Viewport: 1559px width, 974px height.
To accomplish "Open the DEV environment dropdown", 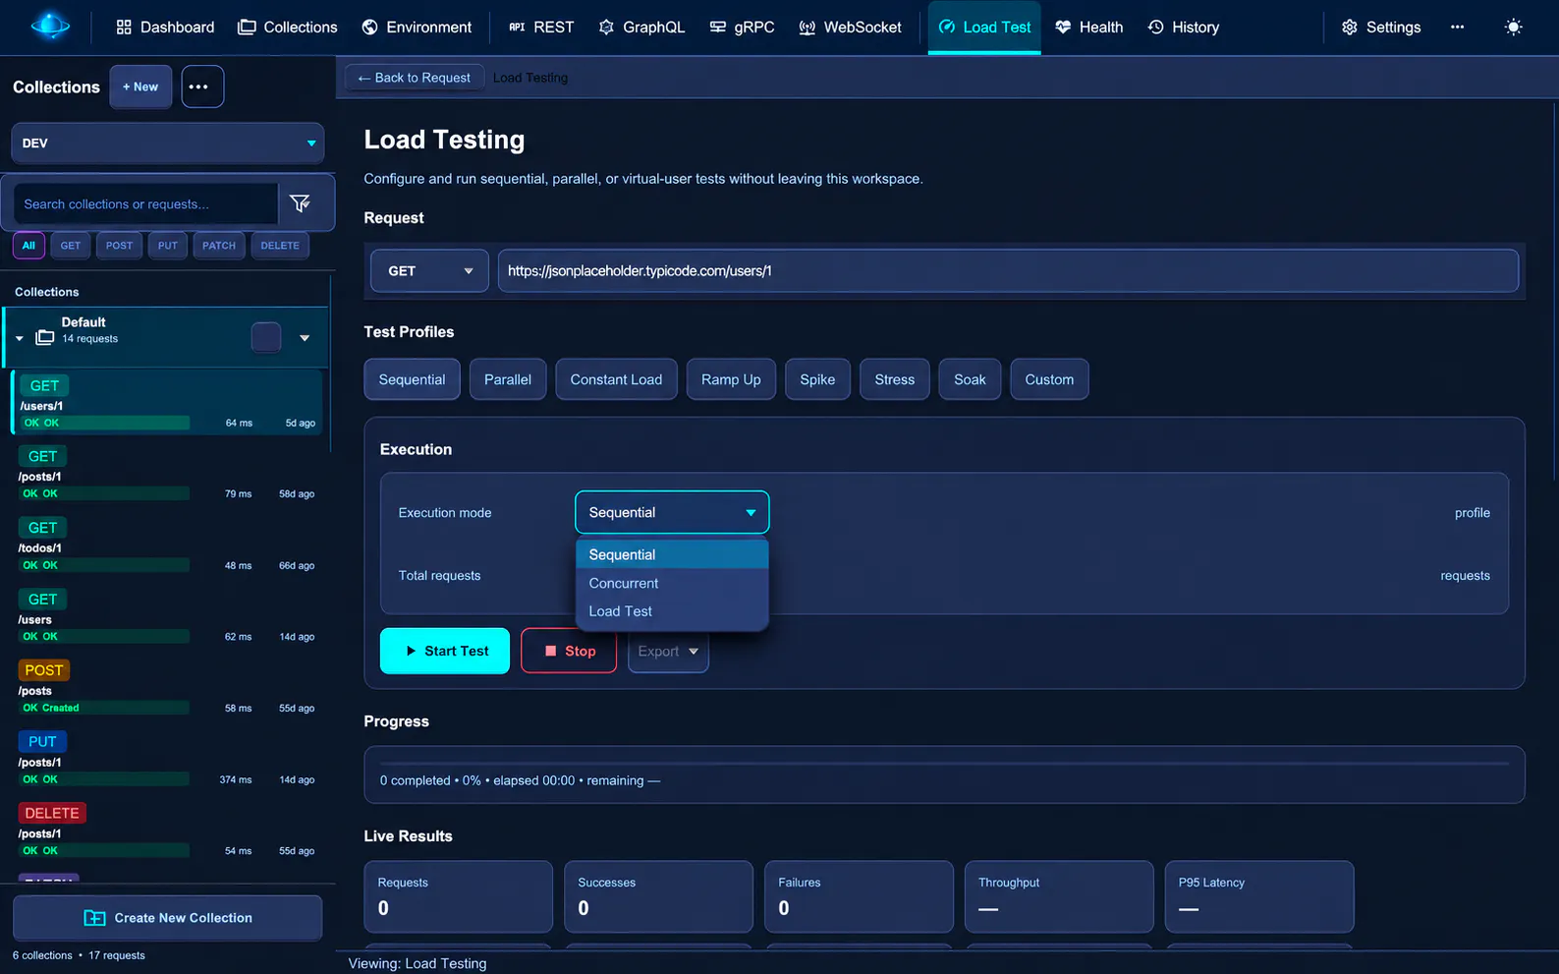I will (x=168, y=143).
